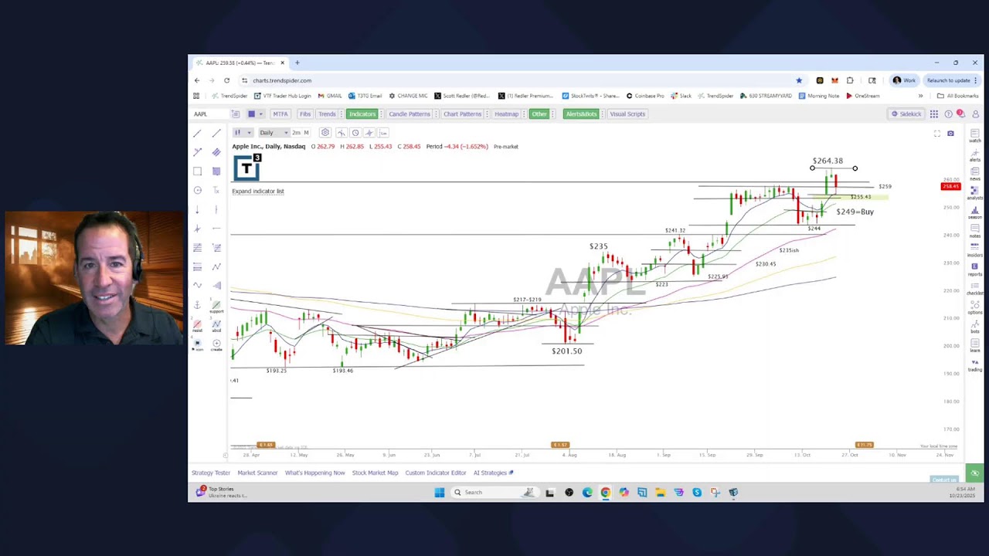
Task: Open AI Strategies tab
Action: pyautogui.click(x=493, y=473)
